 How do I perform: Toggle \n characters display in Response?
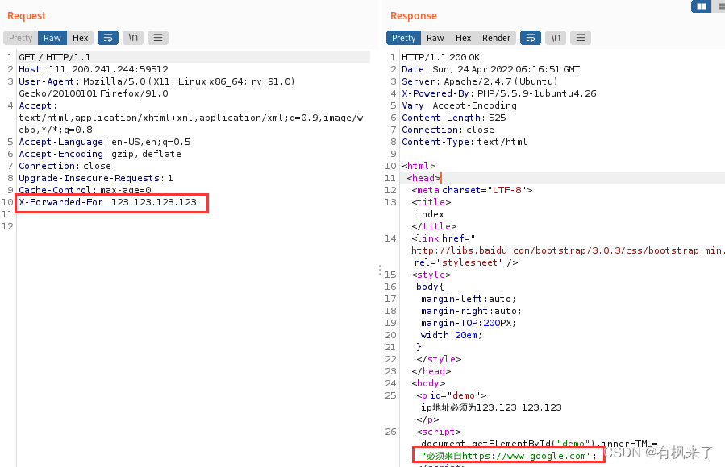click(556, 38)
